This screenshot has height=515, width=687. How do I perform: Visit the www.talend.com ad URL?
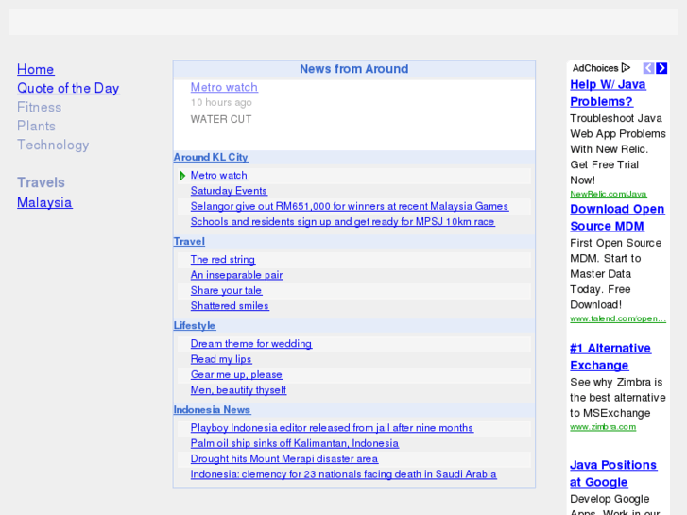(618, 318)
